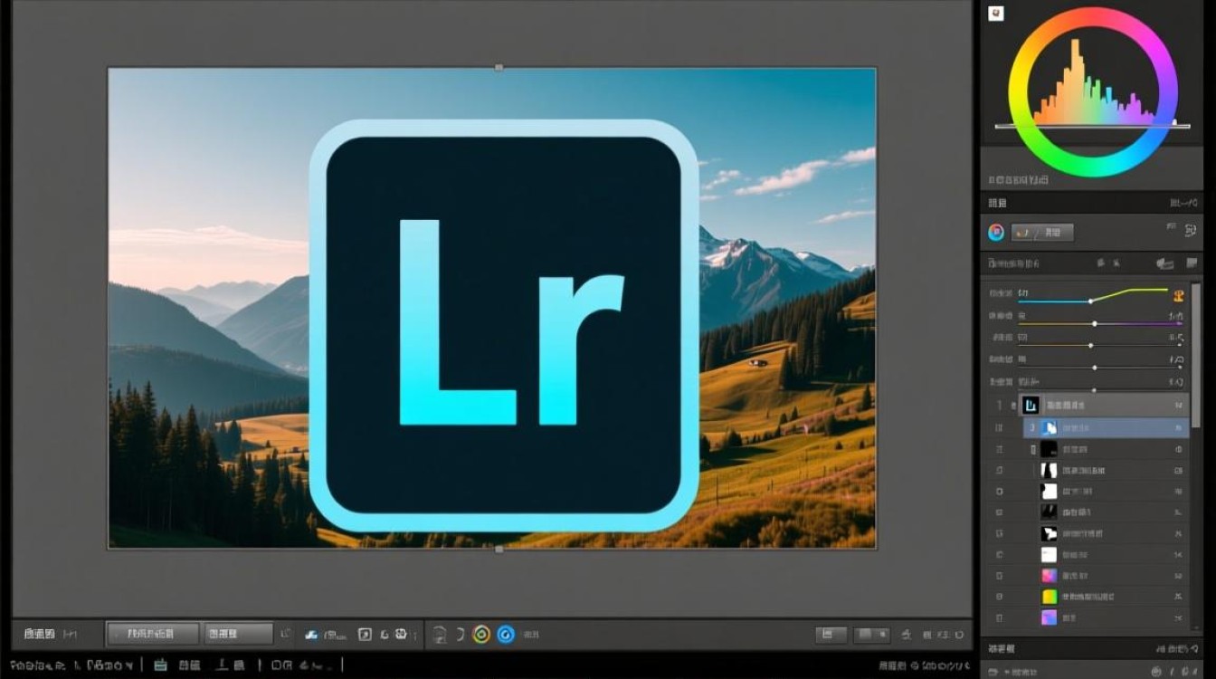The width and height of the screenshot is (1216, 679).
Task: Click the small white square icon above color wheel
Action: point(996,14)
